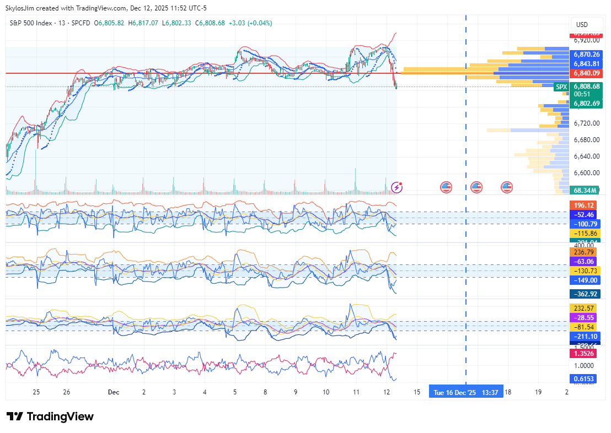Click the green 6,808.68 current price label
This screenshot has width=611, height=433.
point(586,86)
